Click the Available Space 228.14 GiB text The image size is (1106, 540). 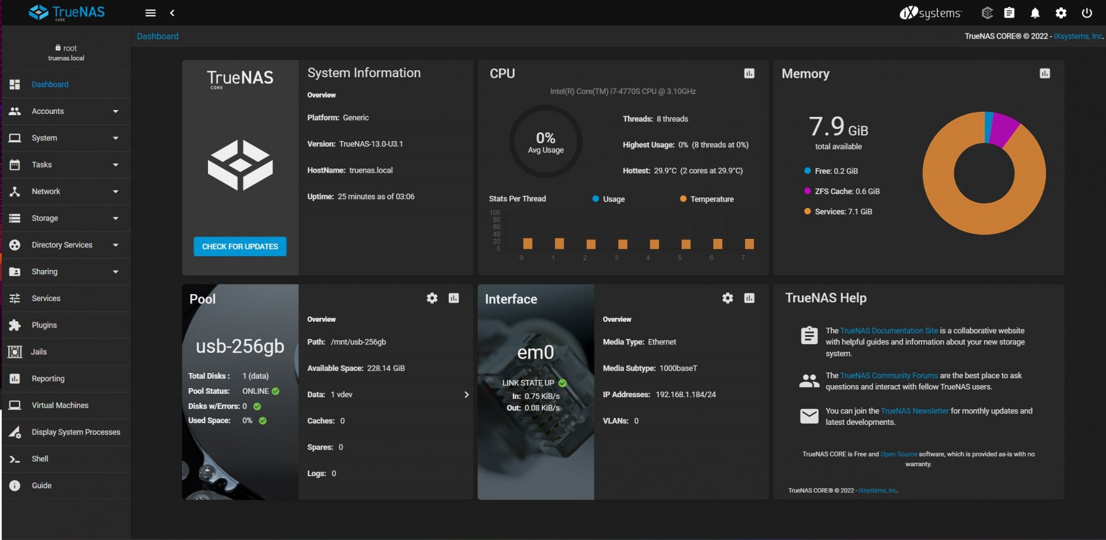pos(356,368)
